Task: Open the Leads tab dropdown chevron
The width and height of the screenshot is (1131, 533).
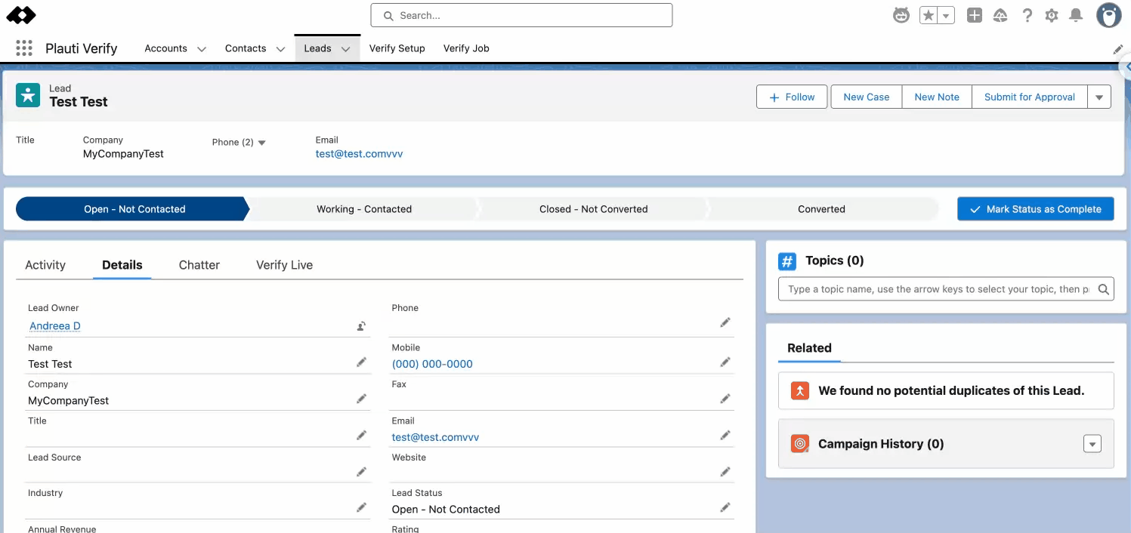Action: point(345,49)
